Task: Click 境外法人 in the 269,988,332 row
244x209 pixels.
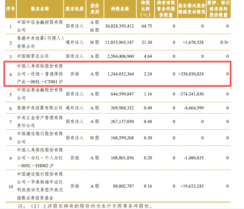Action: click(x=74, y=108)
